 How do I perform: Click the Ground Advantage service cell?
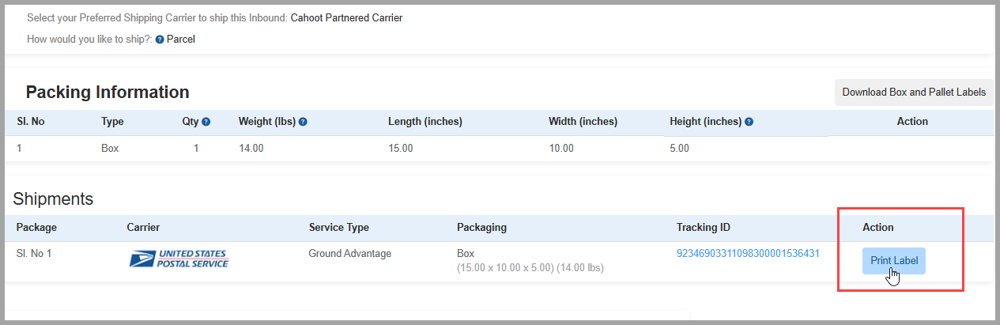coord(349,254)
